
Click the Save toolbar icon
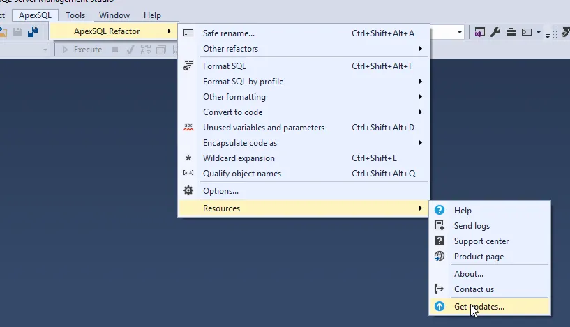click(x=17, y=32)
